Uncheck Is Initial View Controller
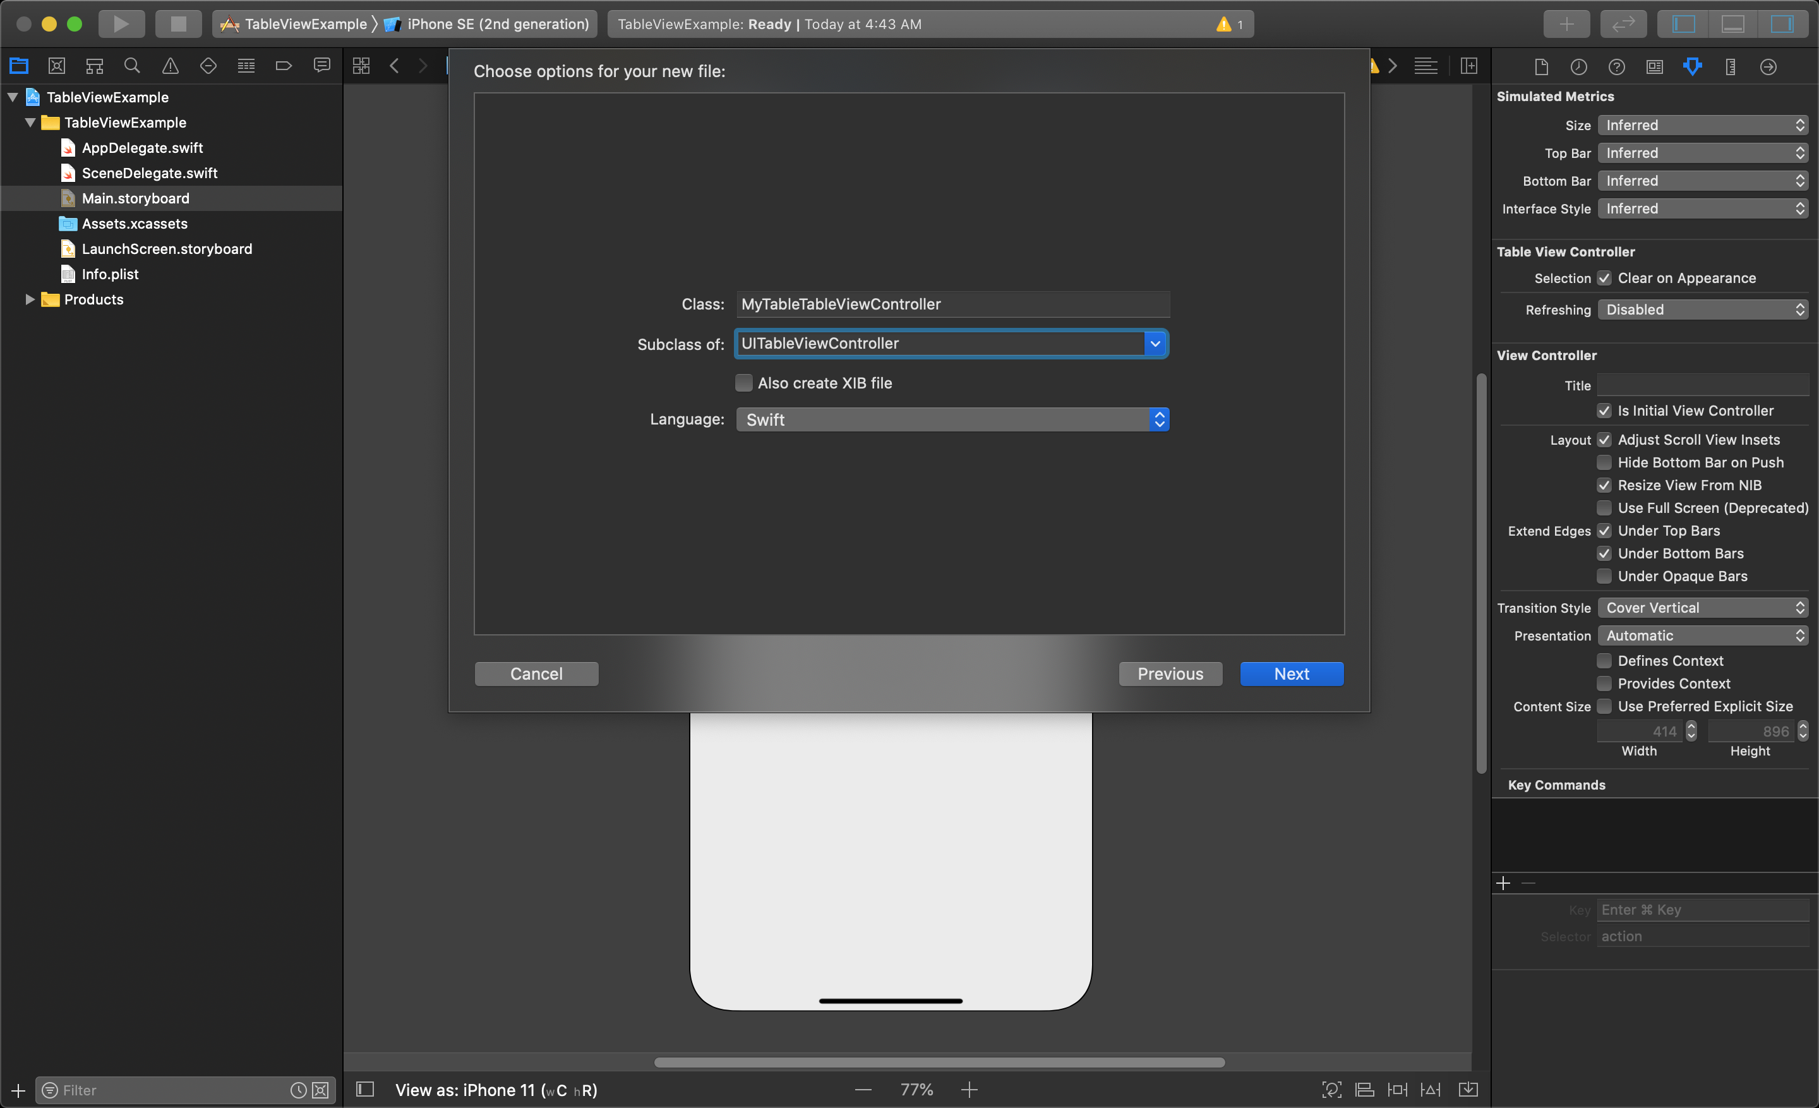The width and height of the screenshot is (1819, 1108). (1604, 411)
